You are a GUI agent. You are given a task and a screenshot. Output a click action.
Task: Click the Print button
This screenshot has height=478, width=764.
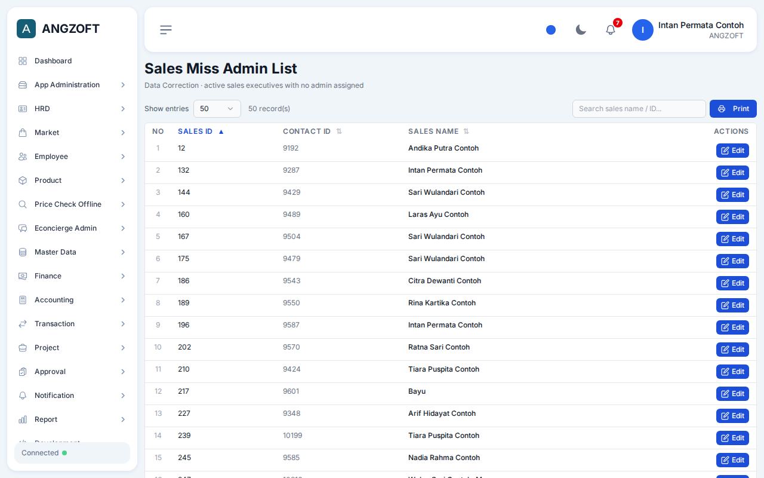click(733, 109)
